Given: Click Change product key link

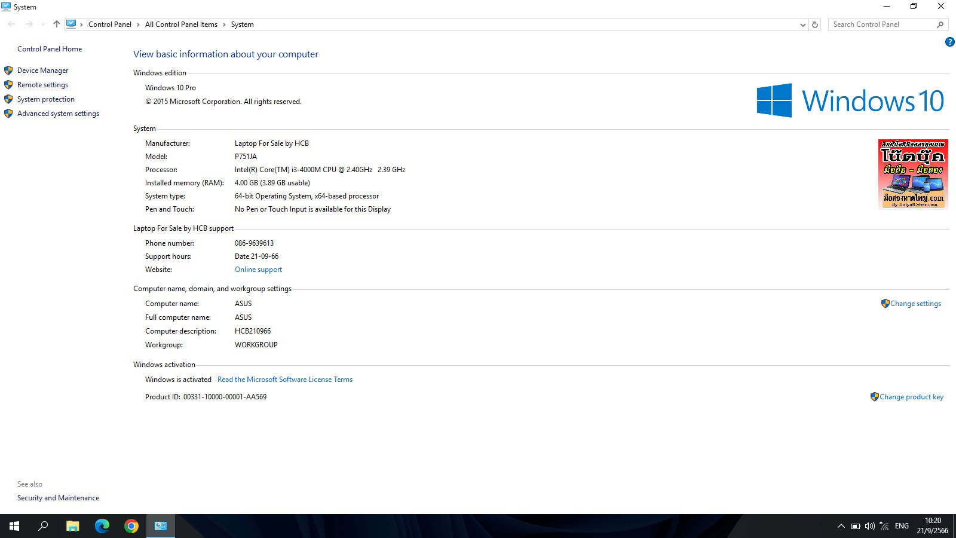Looking at the screenshot, I should (x=911, y=397).
